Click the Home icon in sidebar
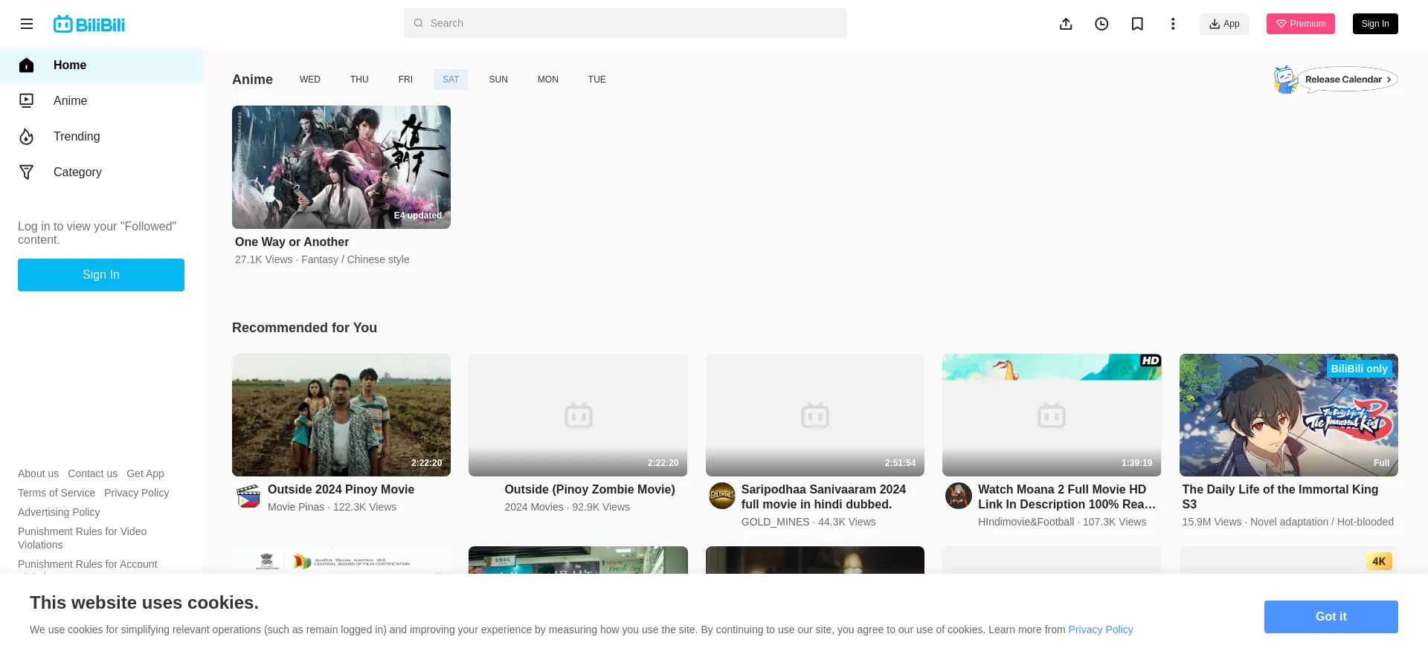The image size is (1428, 660). click(x=27, y=65)
